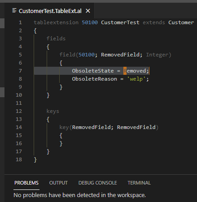Click the file icon on CustomerTest.TableExt.al tab
197x202 pixels.
[14, 11]
